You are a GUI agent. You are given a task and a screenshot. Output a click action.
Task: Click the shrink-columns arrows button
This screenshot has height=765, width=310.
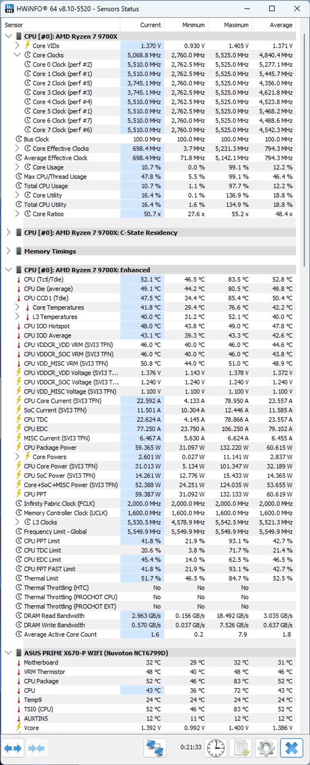pyautogui.click(x=36, y=748)
